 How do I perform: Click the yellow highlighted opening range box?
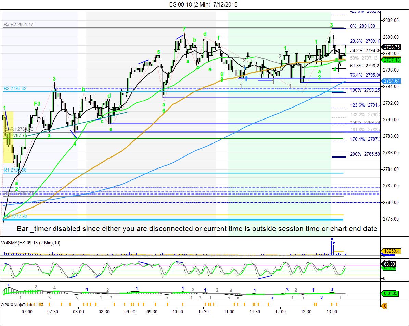(8, 137)
